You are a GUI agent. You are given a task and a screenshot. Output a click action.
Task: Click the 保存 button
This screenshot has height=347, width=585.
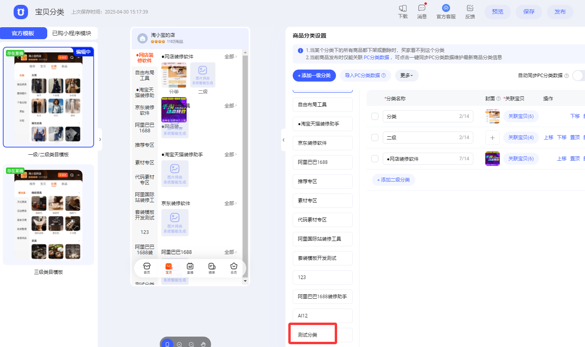[x=529, y=12]
